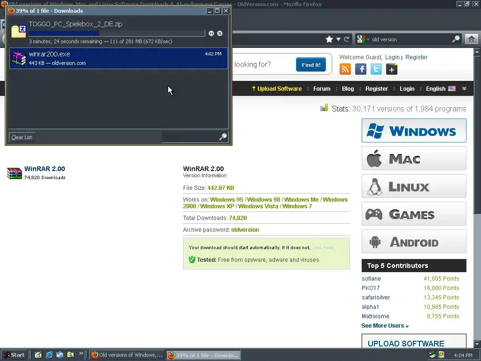
Task: Click the system tray network icon
Action: click(433, 355)
